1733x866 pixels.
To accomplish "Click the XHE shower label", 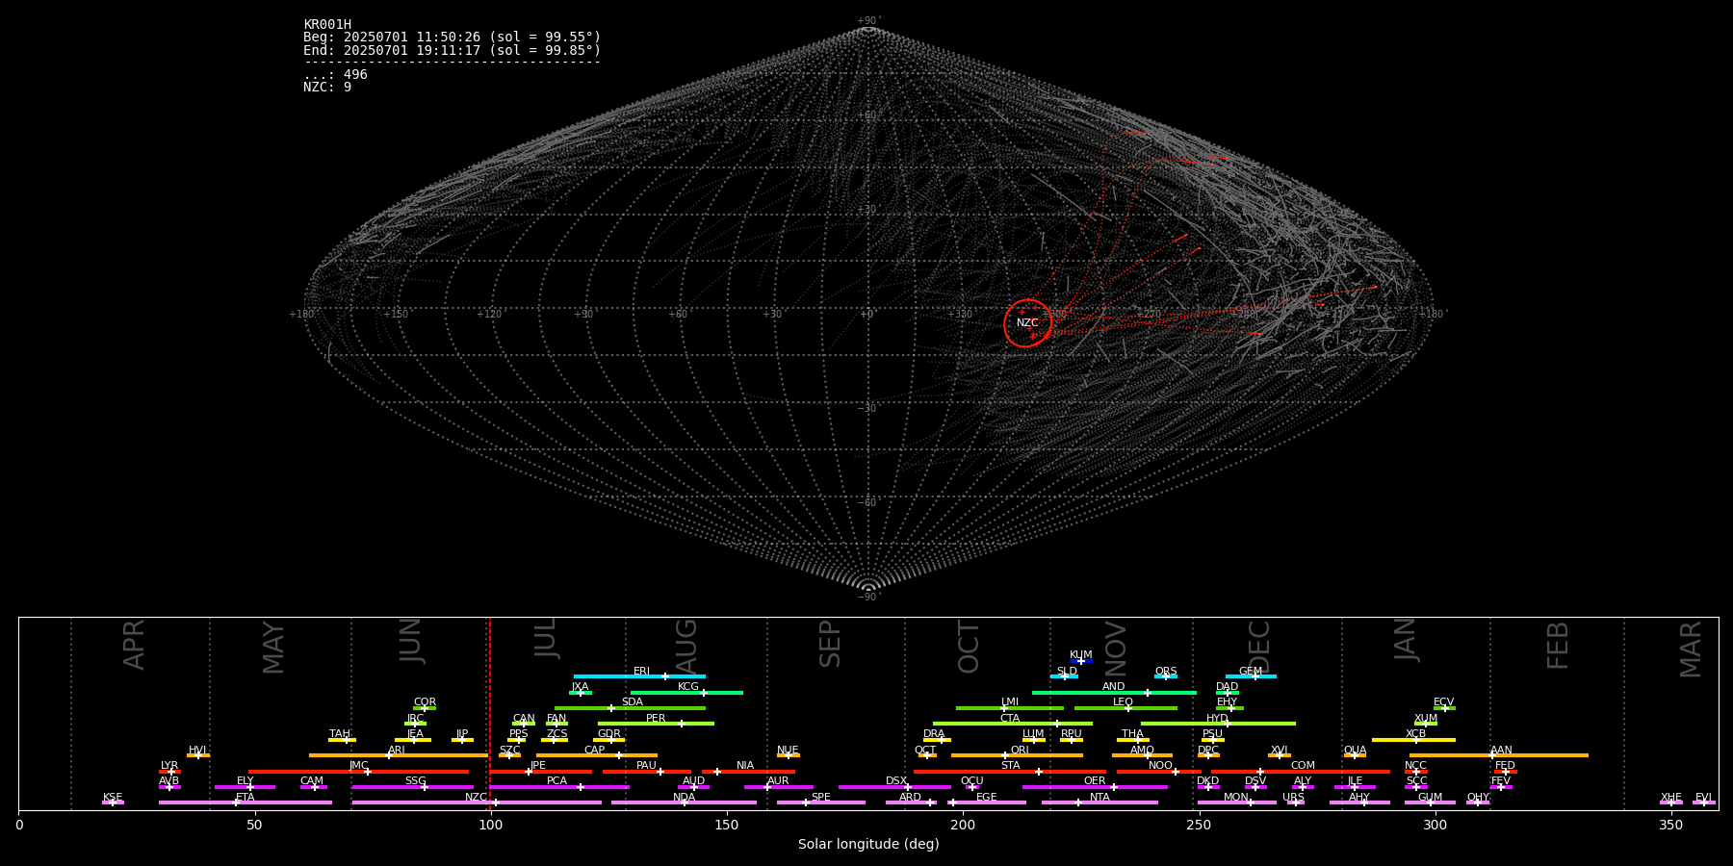I will 1671,798.
